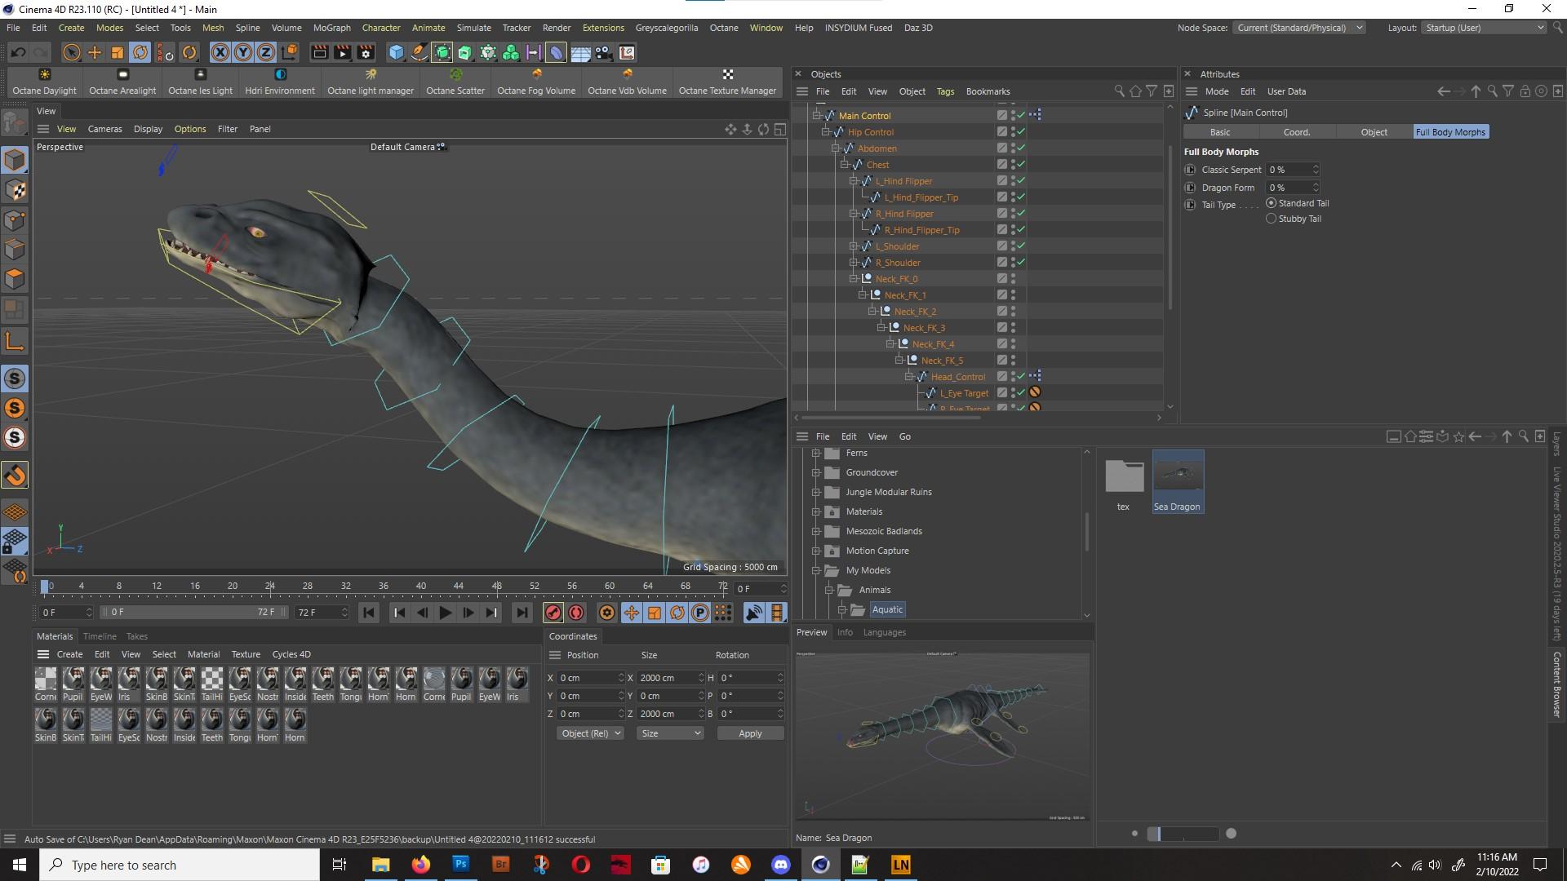Click the Cube primitive icon
1567x881 pixels.
point(396,53)
